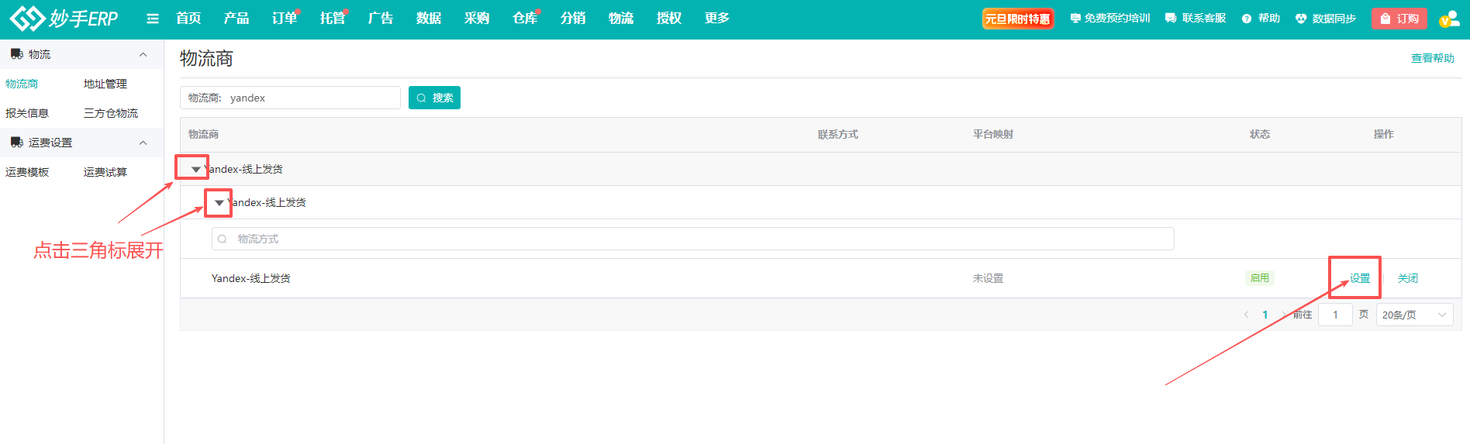
Task: Open 数据 menu
Action: click(x=429, y=18)
